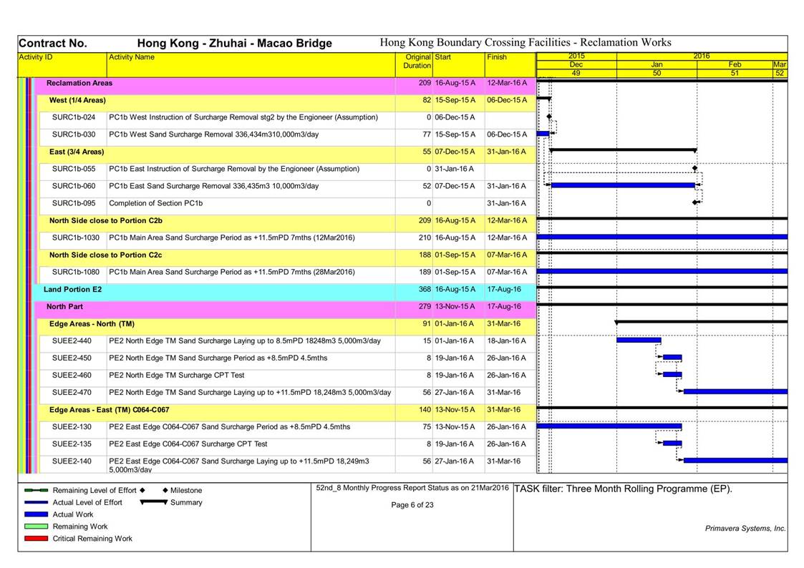Click the 18-Jan-16 A finish of SUEE2-440
804x568 pixels.
507,341
